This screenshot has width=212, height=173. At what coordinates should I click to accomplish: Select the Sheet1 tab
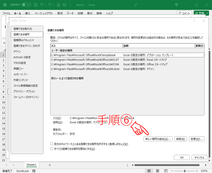coord(31,165)
